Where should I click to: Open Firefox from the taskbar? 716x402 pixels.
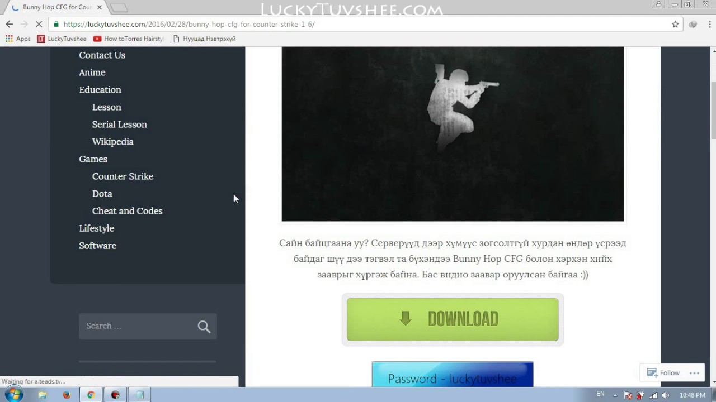tap(67, 395)
